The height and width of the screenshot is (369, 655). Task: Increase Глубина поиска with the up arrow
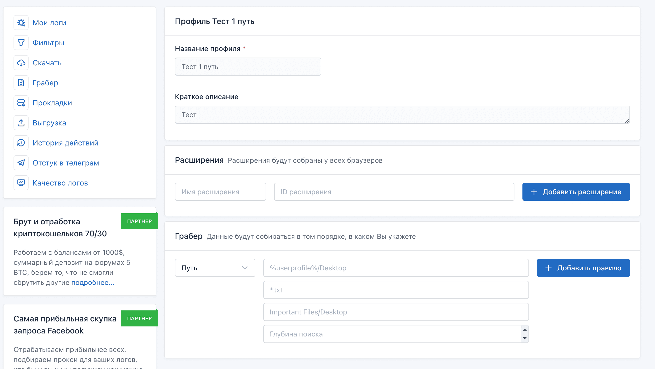coord(524,330)
